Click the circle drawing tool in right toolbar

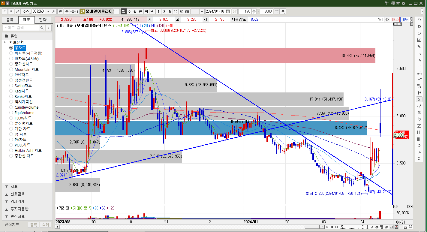419,33
